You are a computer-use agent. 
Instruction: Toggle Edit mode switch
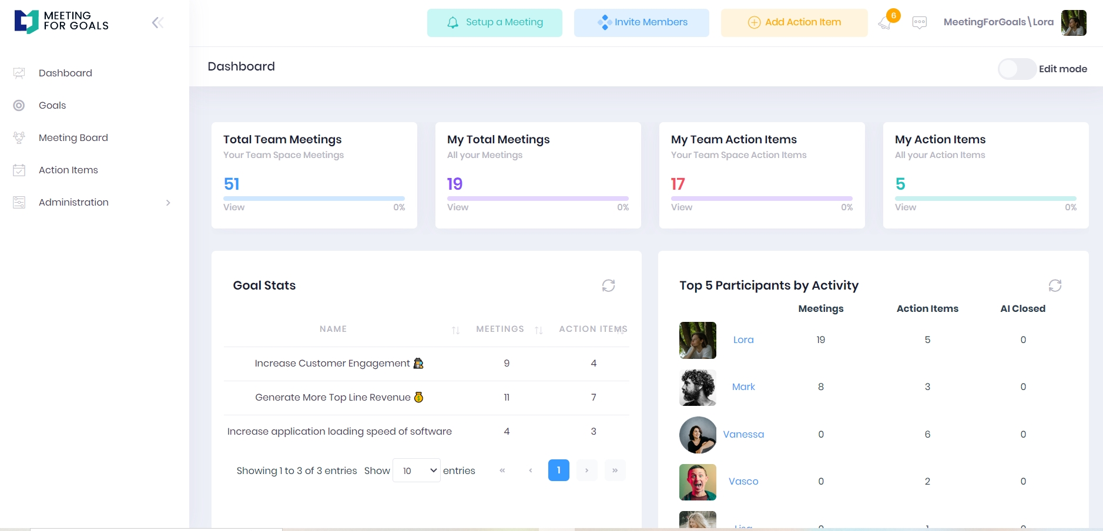[x=1017, y=69]
